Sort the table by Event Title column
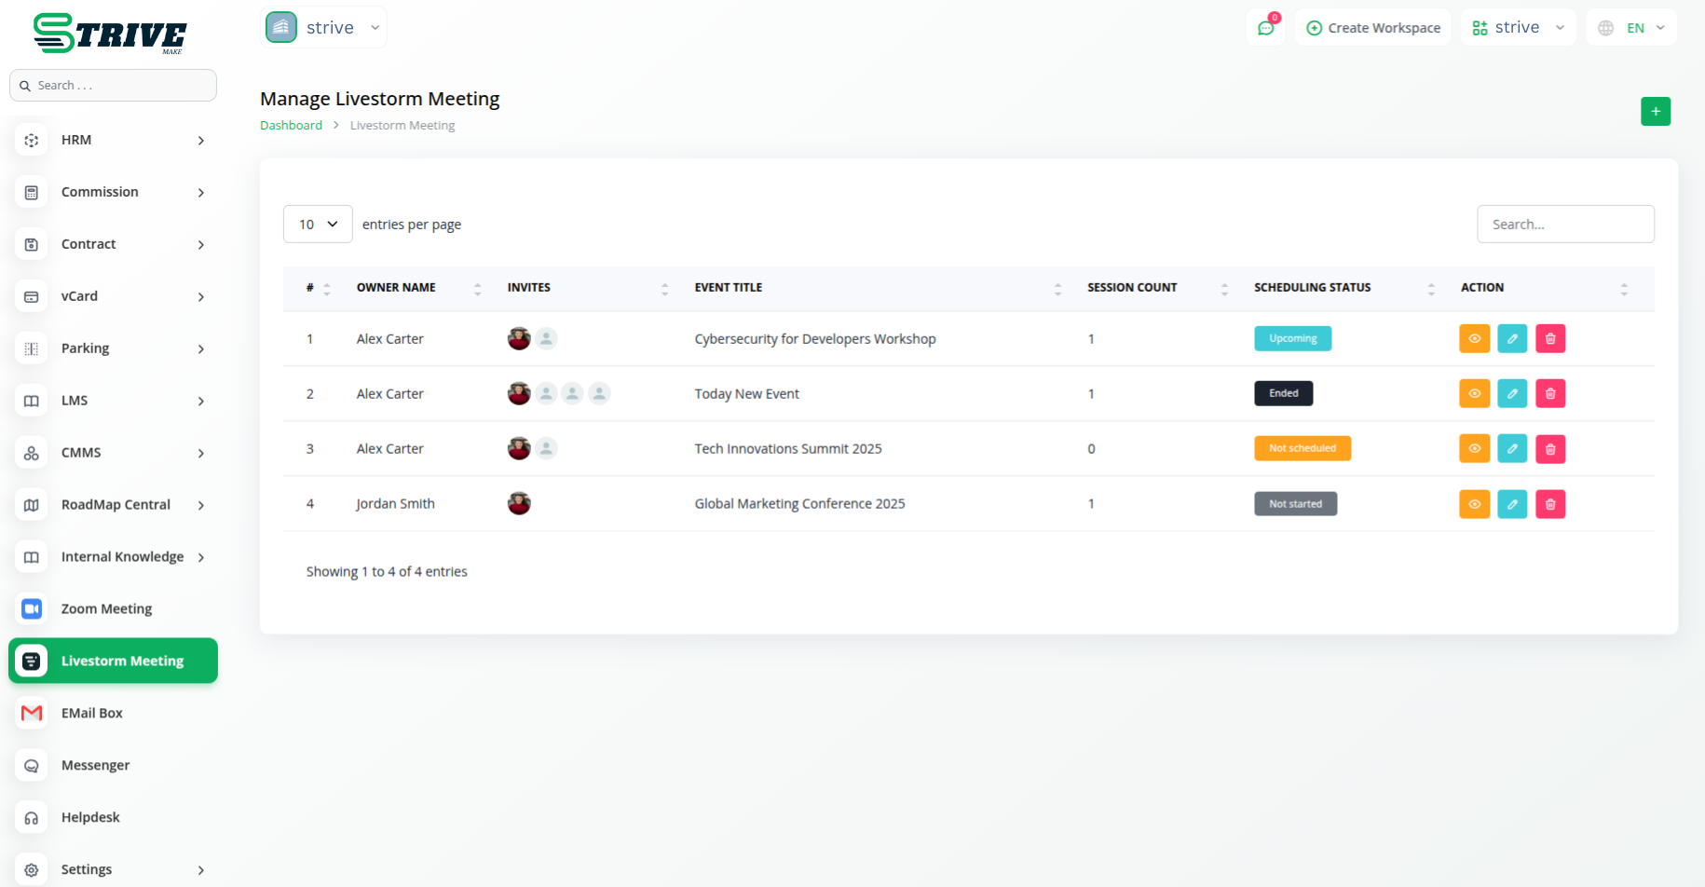1705x887 pixels. [729, 288]
